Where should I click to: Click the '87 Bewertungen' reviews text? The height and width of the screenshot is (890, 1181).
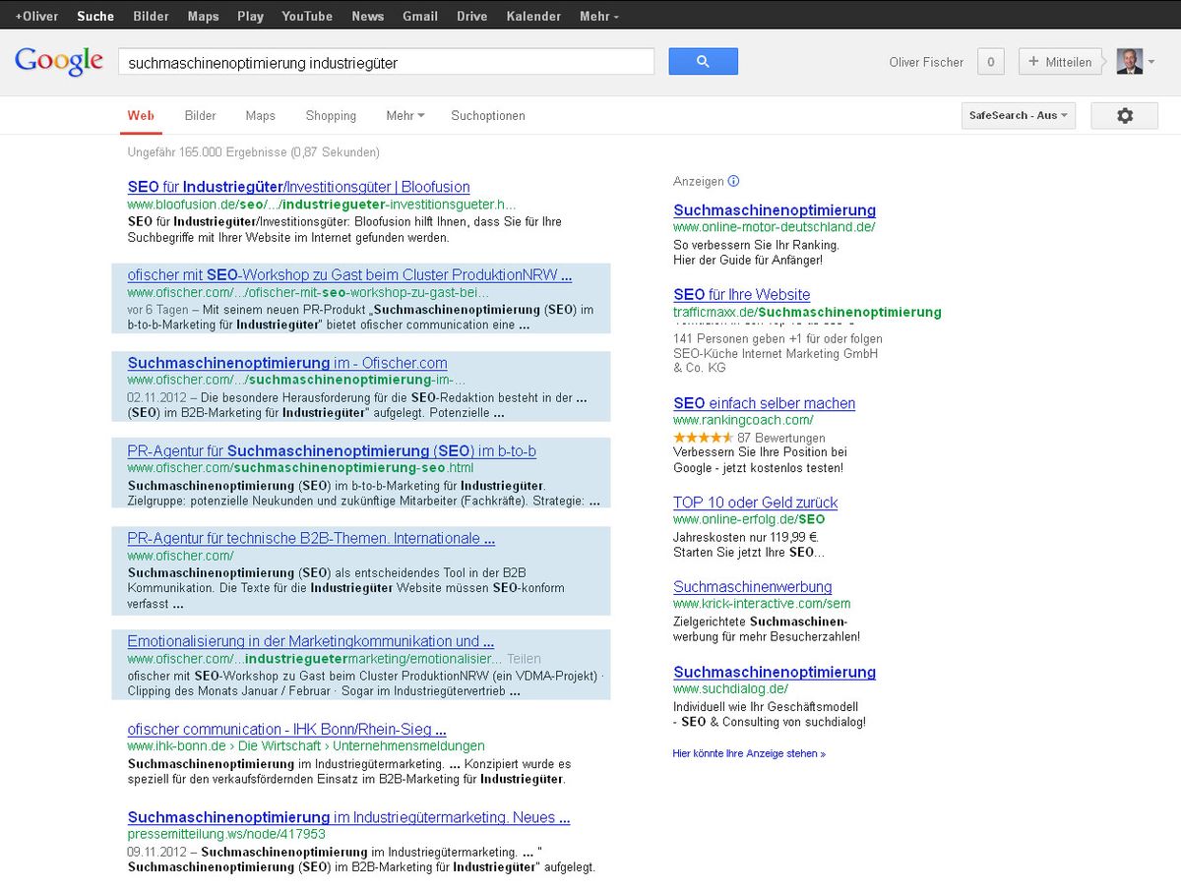pos(781,438)
